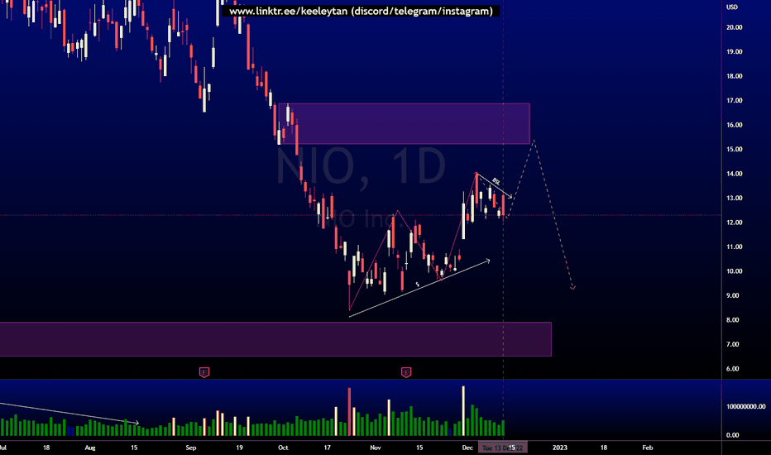Viewport: 771px width, 455px height.
Task: Click the 19.00 price axis label
Action: click(734, 51)
